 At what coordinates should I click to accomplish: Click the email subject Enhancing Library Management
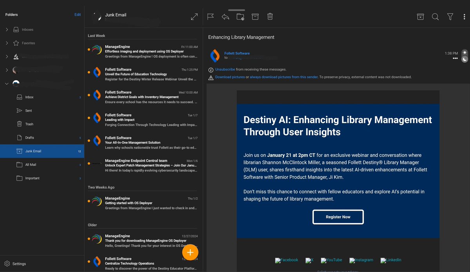pyautogui.click(x=241, y=37)
